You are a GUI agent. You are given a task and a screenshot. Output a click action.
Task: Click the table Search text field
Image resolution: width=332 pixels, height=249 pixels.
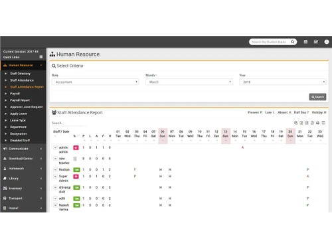coord(68,123)
